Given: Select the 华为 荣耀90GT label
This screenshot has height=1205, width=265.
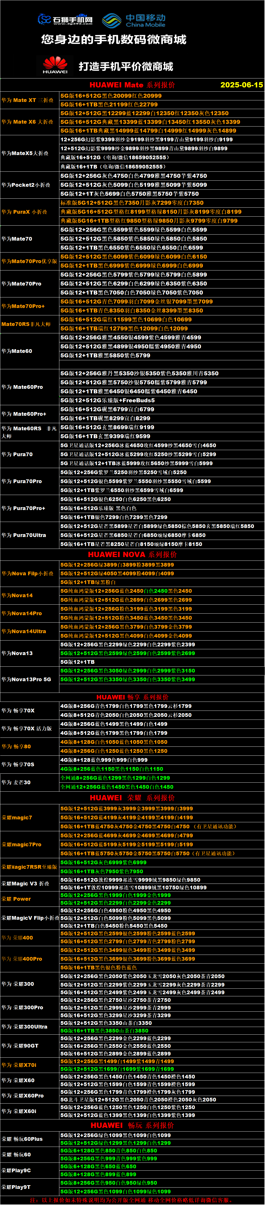Looking at the screenshot, I should tap(20, 1045).
